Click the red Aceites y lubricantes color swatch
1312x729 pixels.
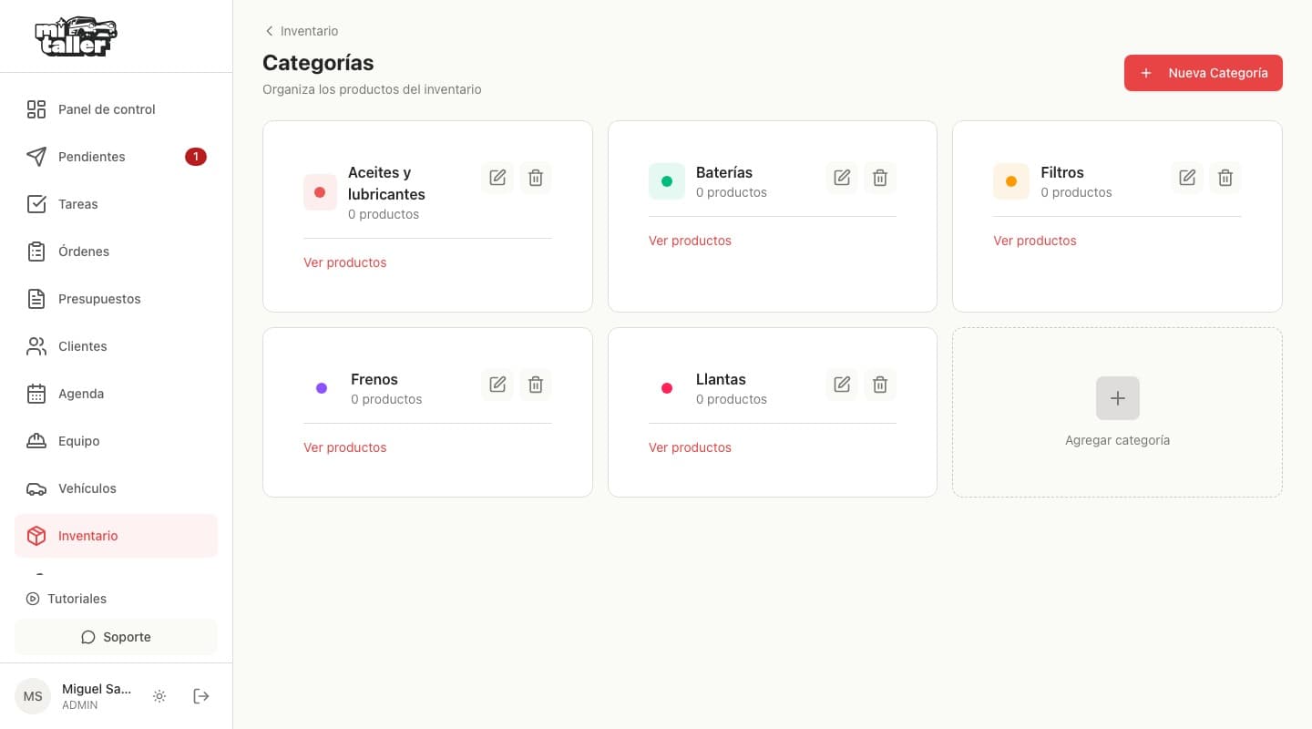pyautogui.click(x=320, y=192)
